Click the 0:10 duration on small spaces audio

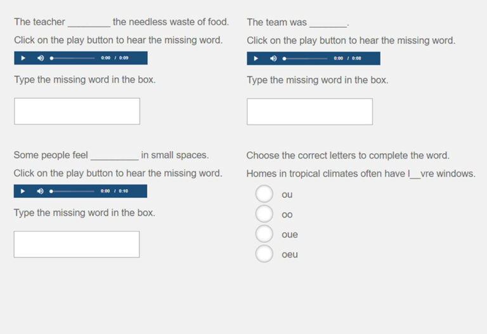coord(123,191)
